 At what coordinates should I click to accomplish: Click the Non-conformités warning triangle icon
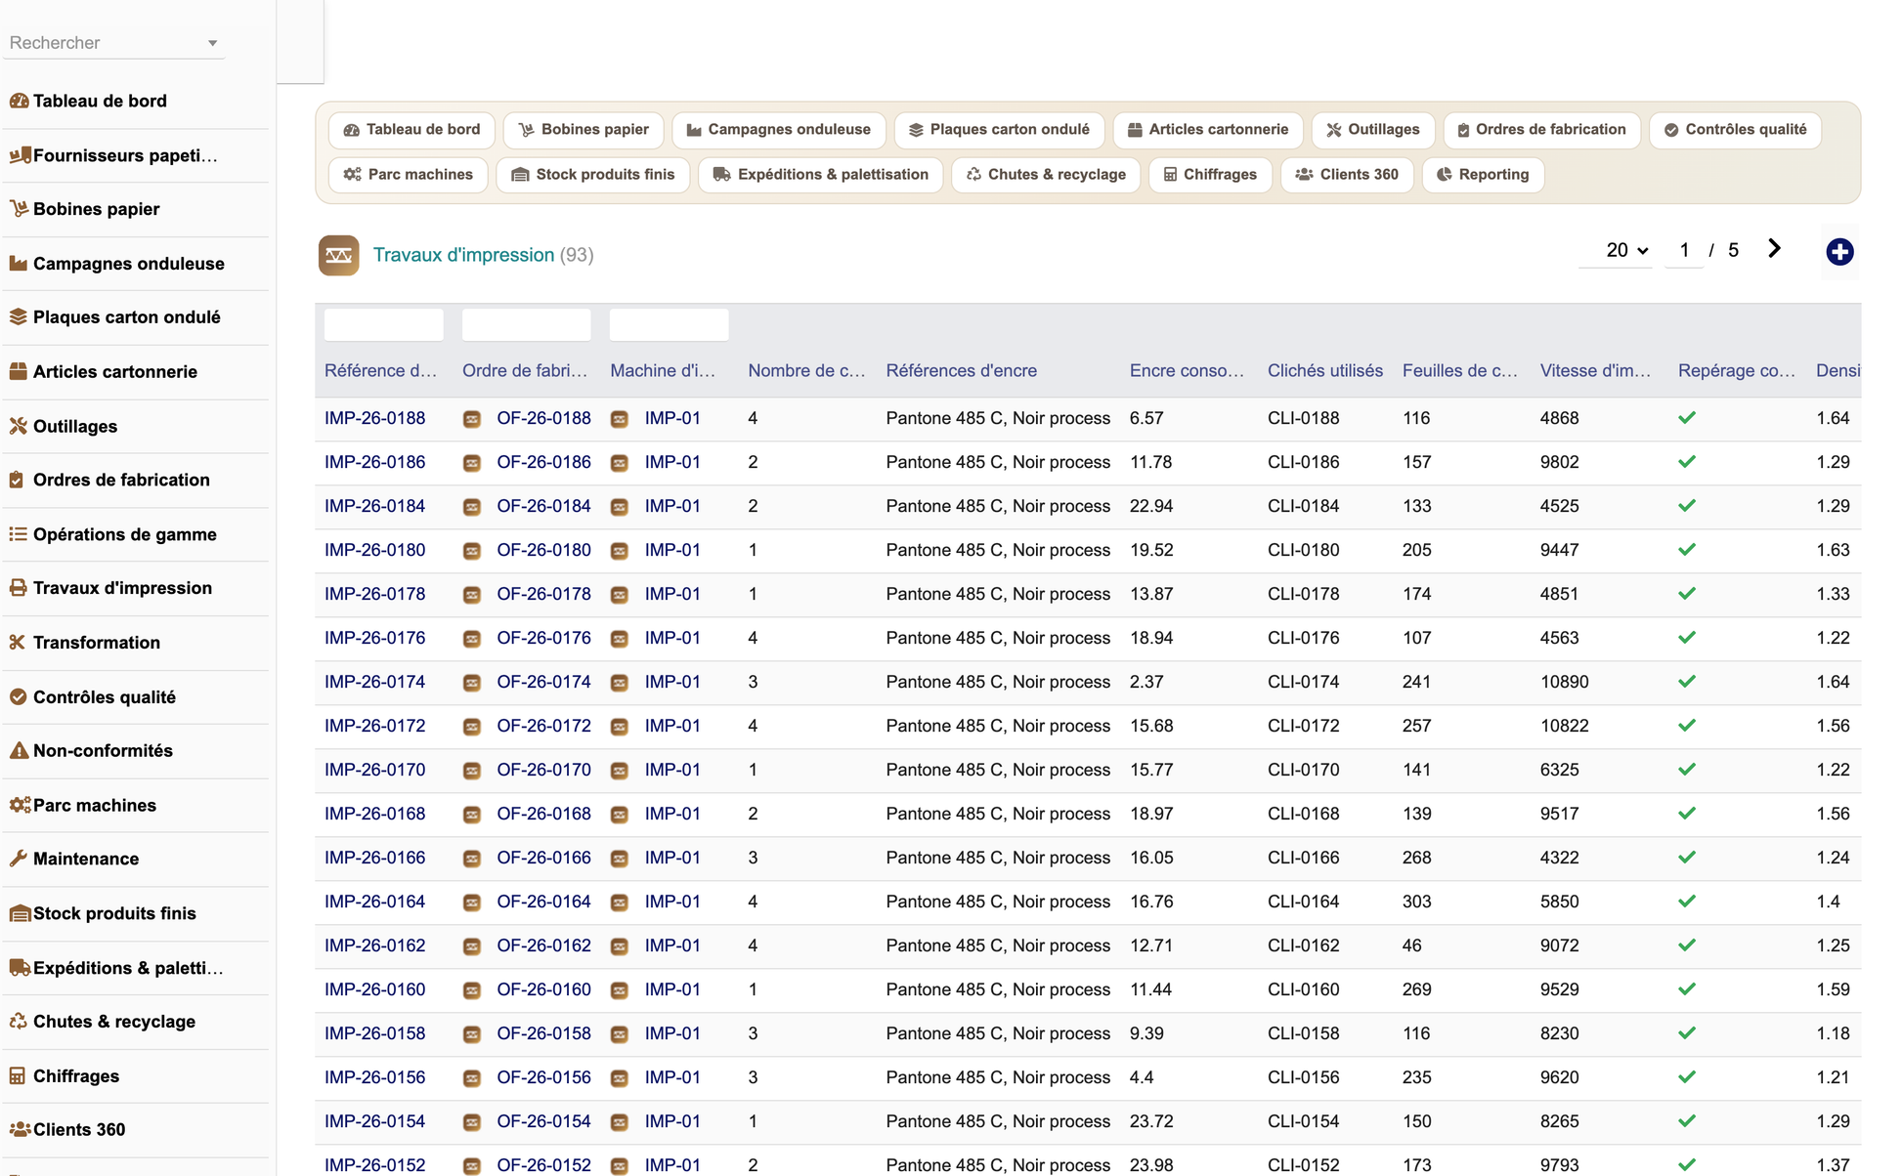pos(19,751)
